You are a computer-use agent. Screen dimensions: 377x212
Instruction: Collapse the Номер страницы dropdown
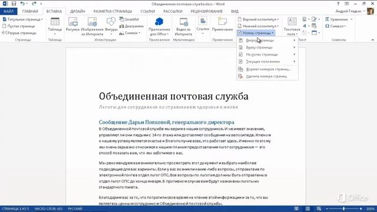pyautogui.click(x=256, y=33)
